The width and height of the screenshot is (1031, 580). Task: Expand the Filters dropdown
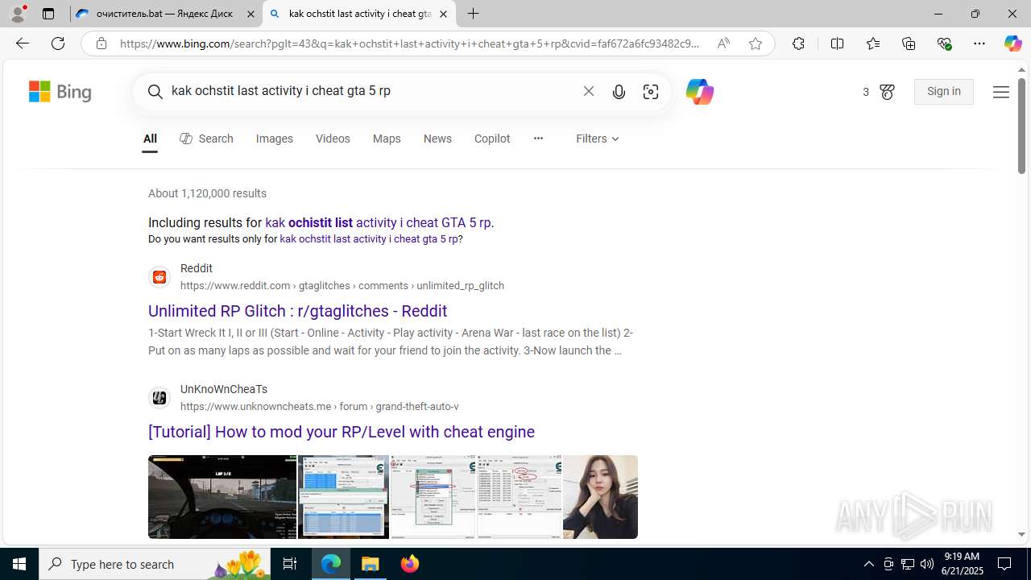pyautogui.click(x=598, y=139)
